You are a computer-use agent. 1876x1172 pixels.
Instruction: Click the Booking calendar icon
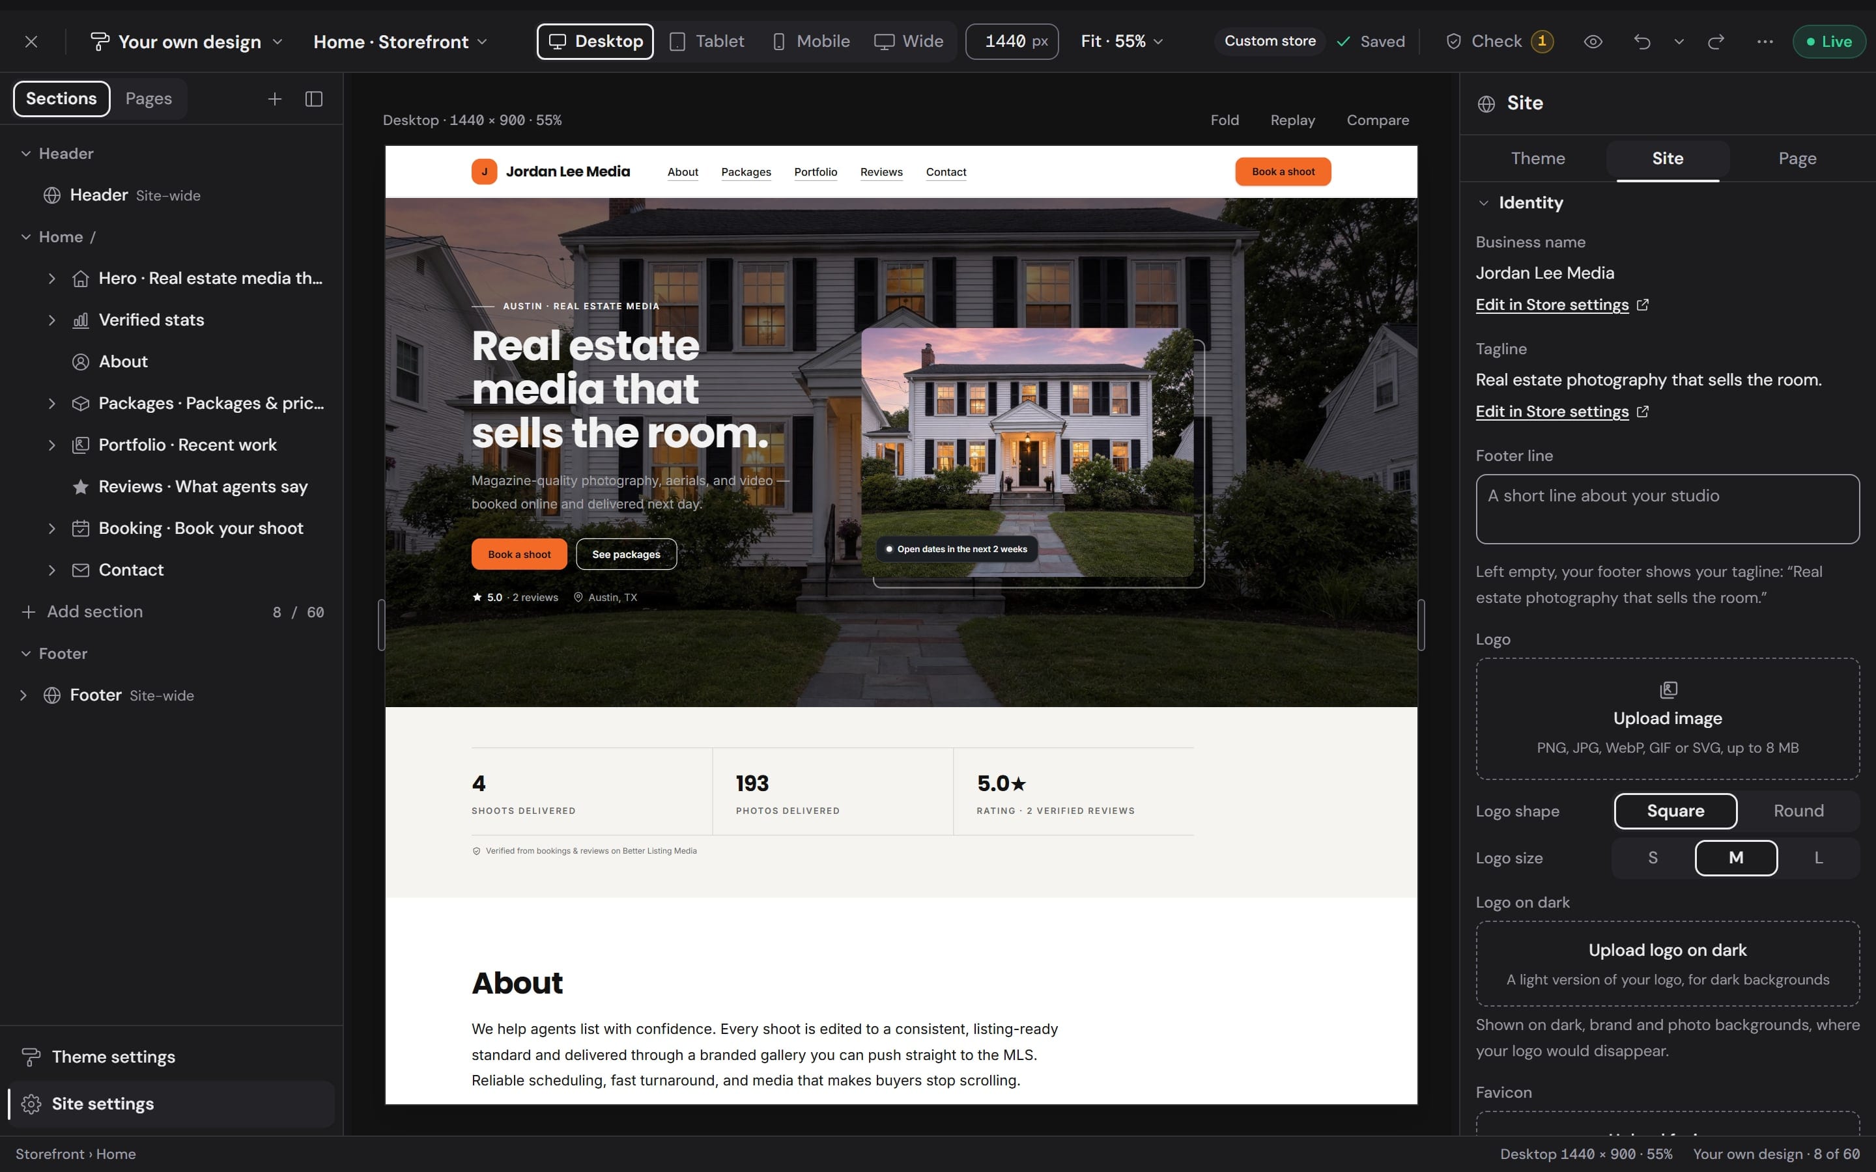tap(81, 529)
